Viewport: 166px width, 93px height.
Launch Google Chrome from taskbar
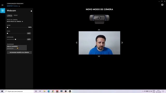[53, 91]
